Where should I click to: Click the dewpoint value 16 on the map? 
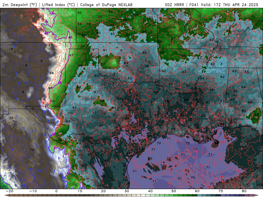click(11, 49)
